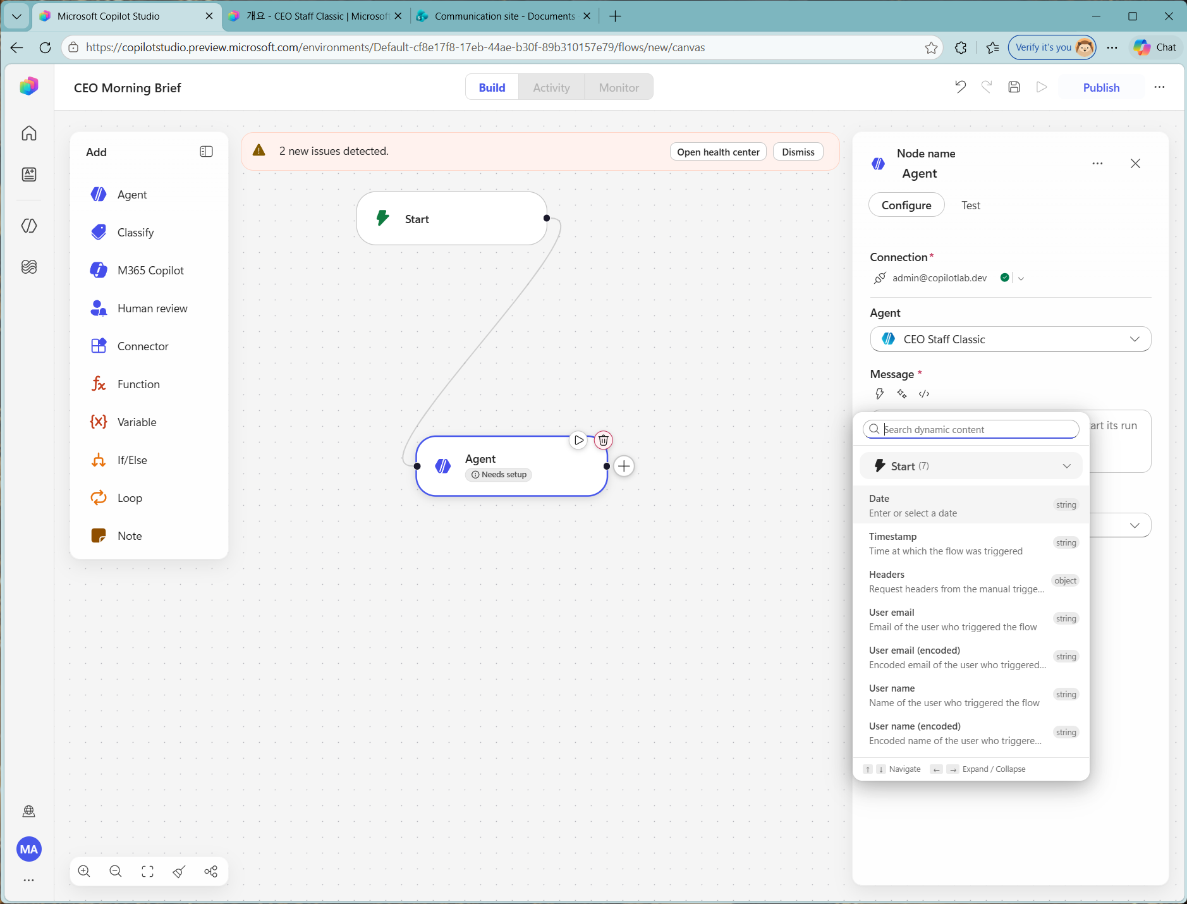This screenshot has height=904, width=1187.
Task: Open a new browser tab
Action: (x=615, y=16)
